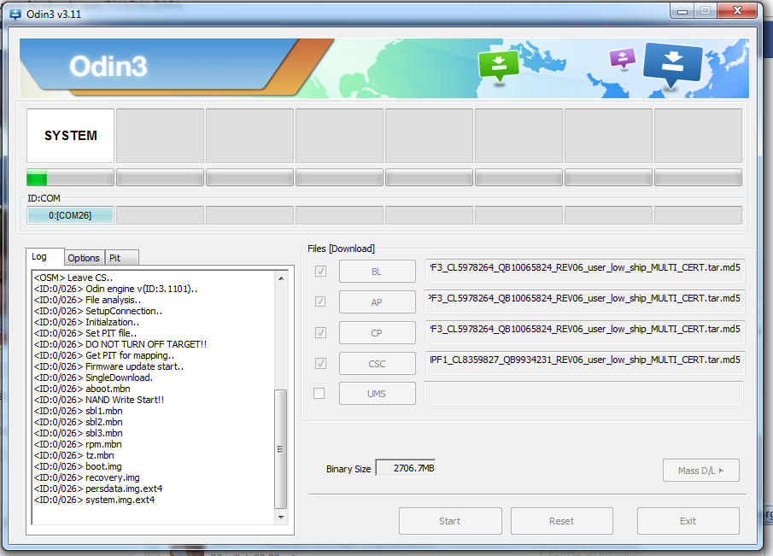The height and width of the screenshot is (556, 773).
Task: Click the '<OSM> Leave CS..' log line
Action: pos(73,278)
